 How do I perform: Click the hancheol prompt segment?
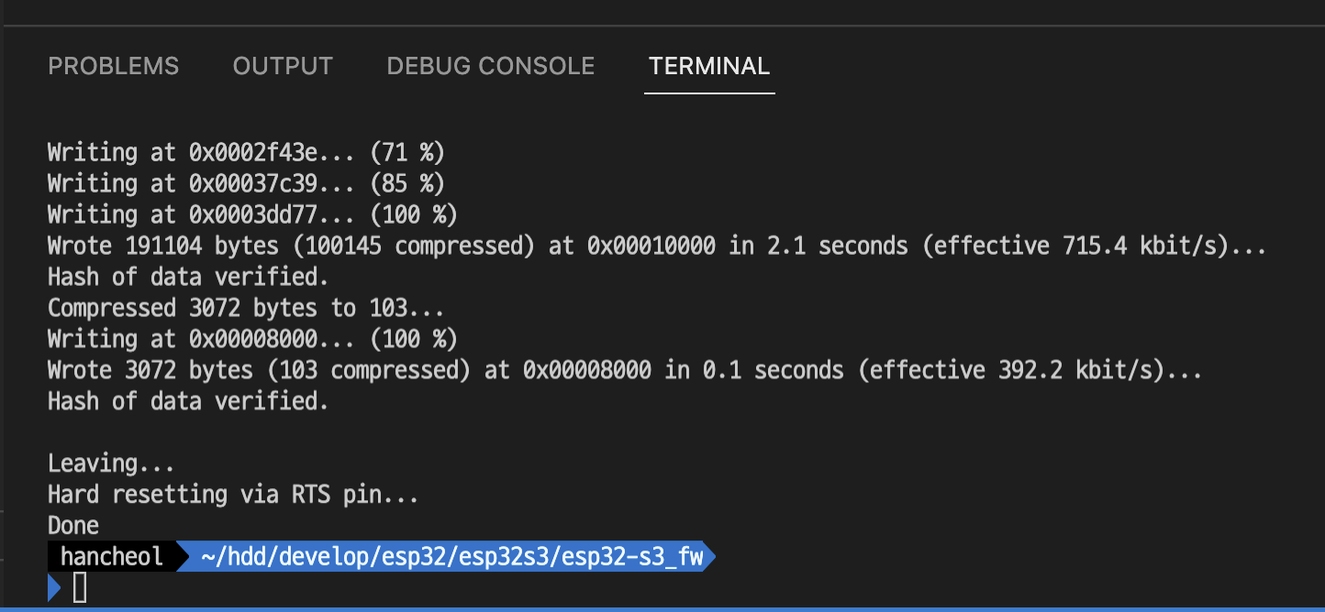click(x=110, y=556)
